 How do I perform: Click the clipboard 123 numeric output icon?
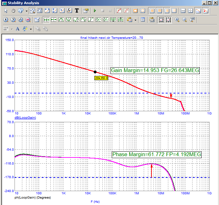coord(152,20)
